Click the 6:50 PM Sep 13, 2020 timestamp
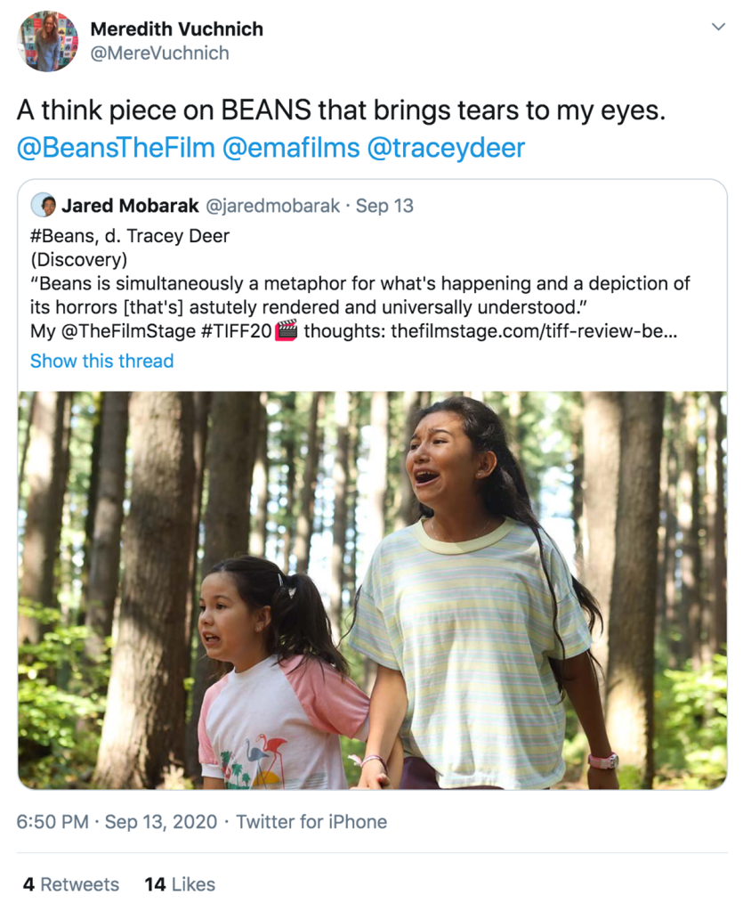Viewport: 743px width, 911px height. (x=116, y=821)
